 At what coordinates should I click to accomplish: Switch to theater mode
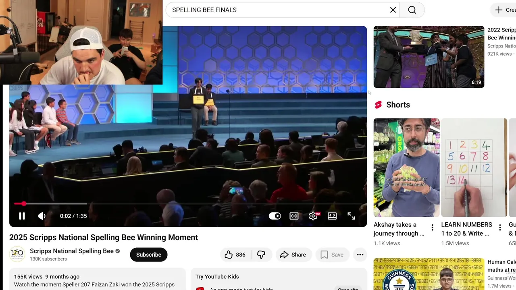coord(332,216)
